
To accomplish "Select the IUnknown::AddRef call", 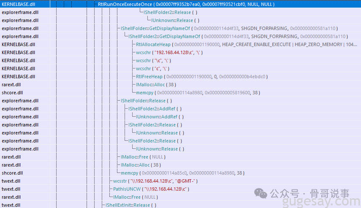I will pos(160,117).
